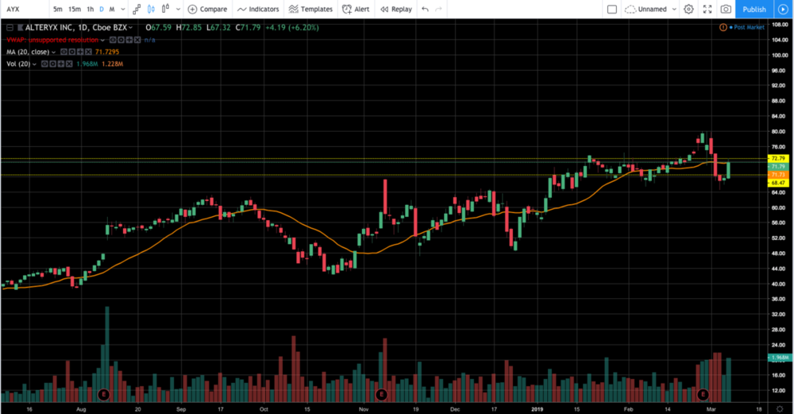The image size is (794, 414).
Task: Undo the last chart action
Action: (x=426, y=10)
